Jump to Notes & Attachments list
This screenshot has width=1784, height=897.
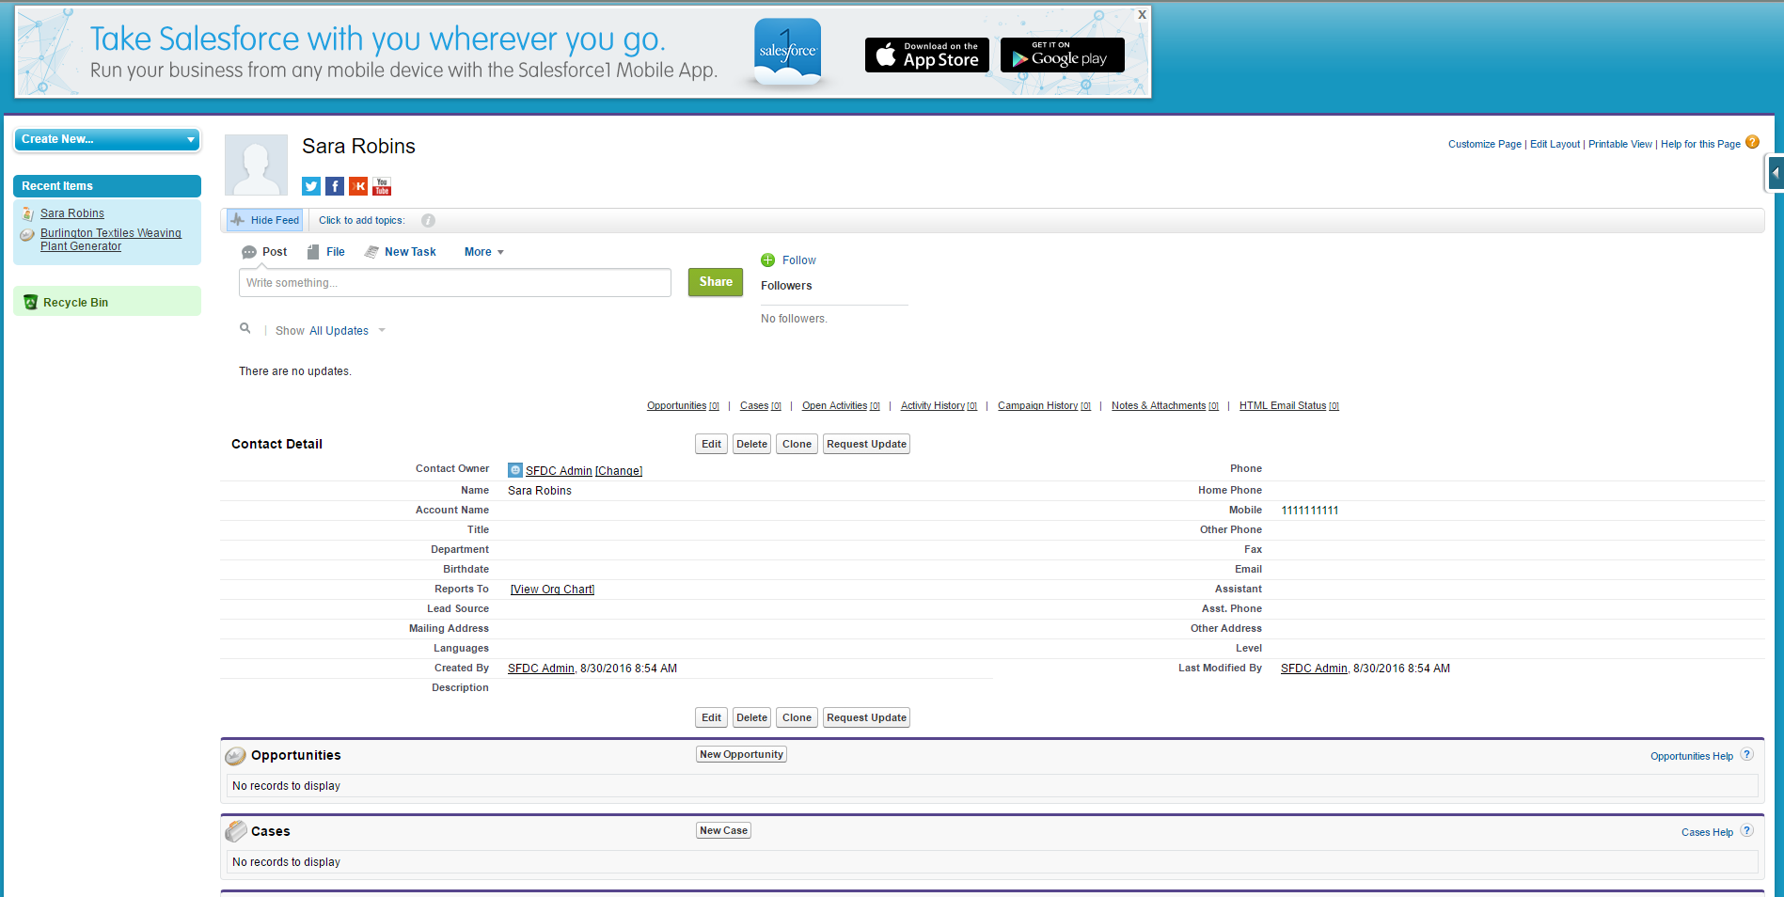[1165, 406]
